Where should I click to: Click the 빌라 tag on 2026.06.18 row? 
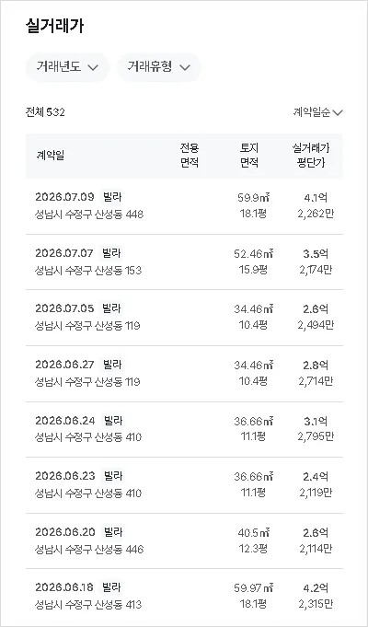click(111, 587)
